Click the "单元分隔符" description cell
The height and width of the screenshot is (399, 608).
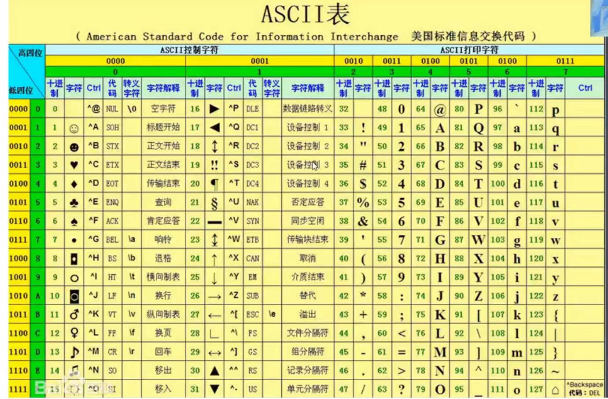tap(307, 389)
